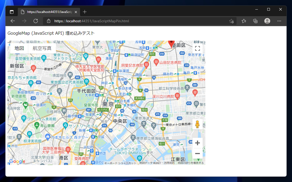The image size is (292, 182).
Task: Zoom out the map
Action: click(198, 153)
